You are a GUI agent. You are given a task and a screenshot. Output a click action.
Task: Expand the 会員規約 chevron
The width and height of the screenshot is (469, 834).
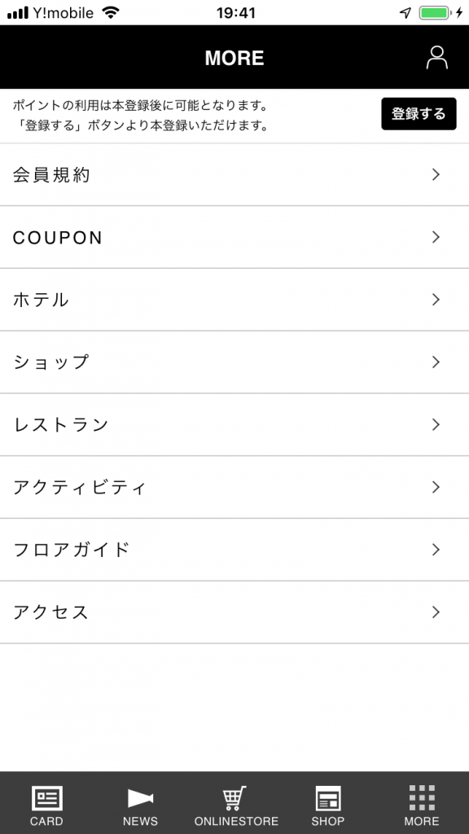coord(436,174)
